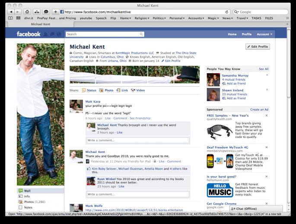
Task: Show more bookmarks with double chevron
Action: pyautogui.click(x=287, y=18)
